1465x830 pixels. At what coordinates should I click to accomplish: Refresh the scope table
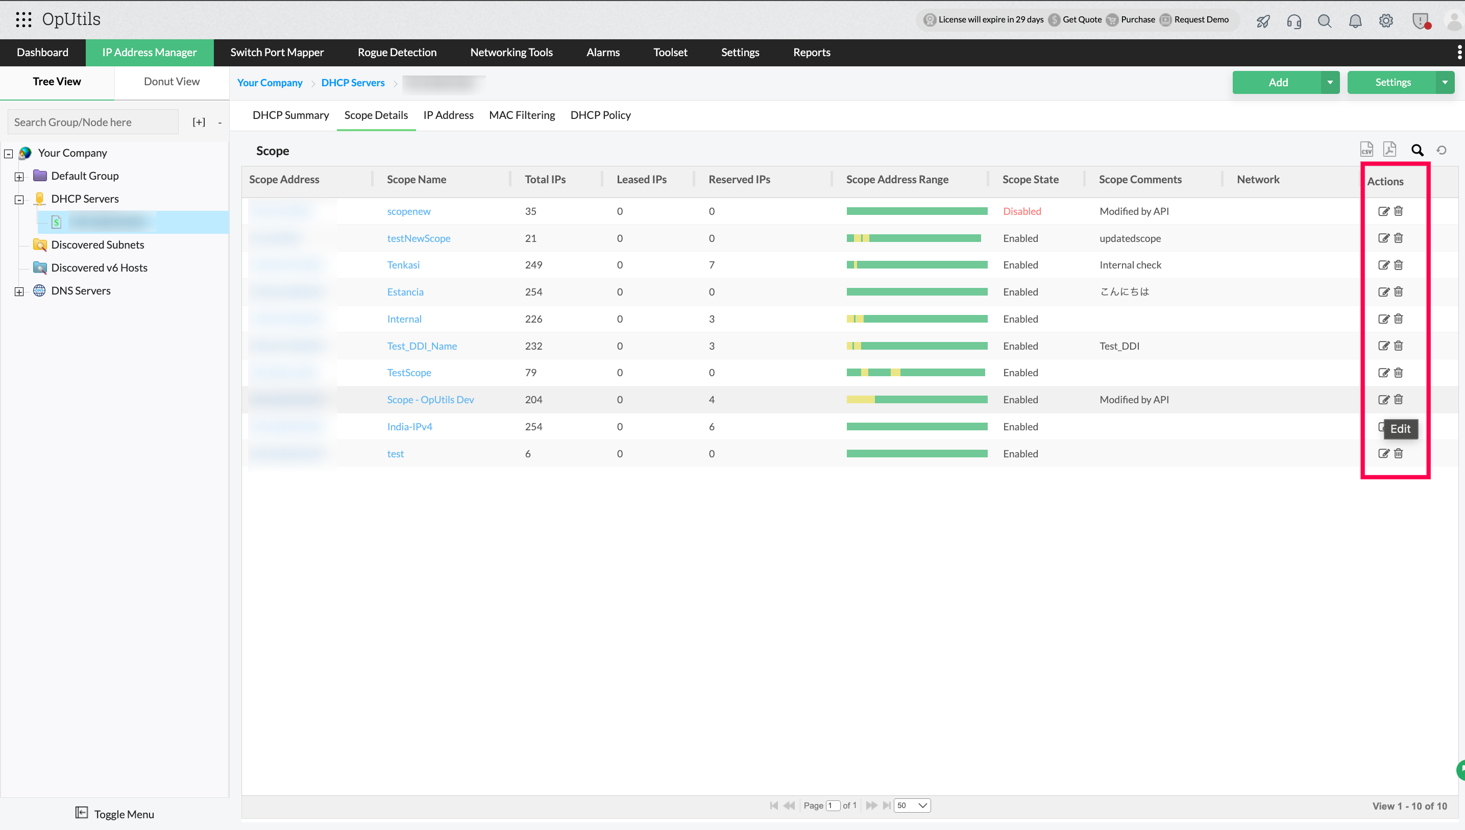tap(1441, 151)
